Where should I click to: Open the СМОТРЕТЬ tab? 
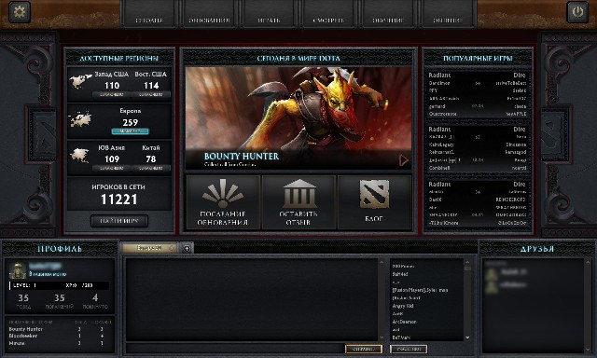pos(328,14)
